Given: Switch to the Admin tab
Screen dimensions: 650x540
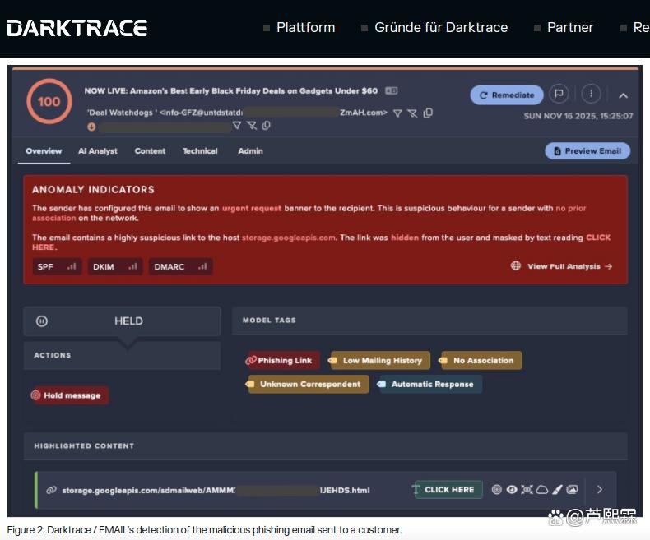Looking at the screenshot, I should click(250, 151).
